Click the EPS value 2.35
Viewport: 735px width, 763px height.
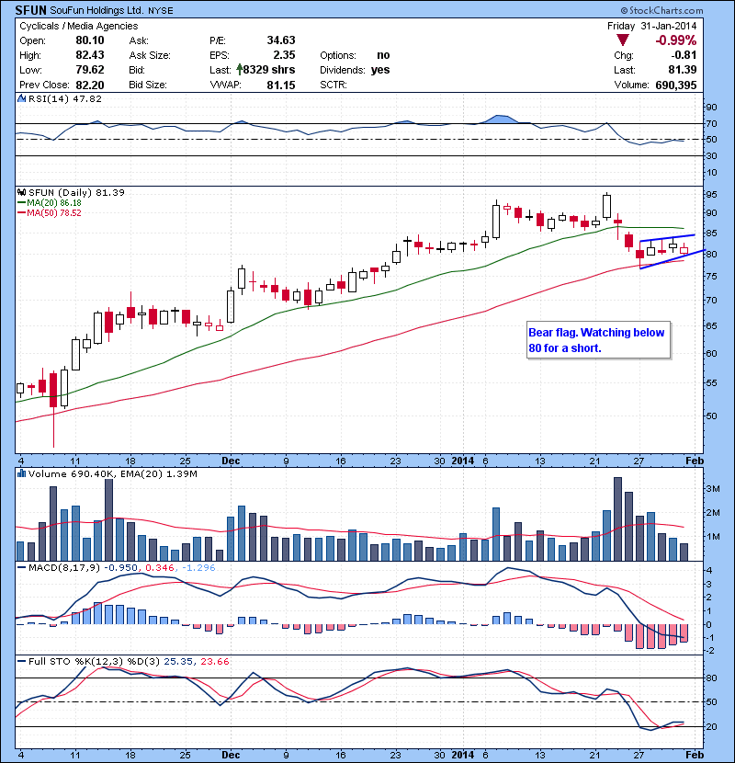(284, 55)
